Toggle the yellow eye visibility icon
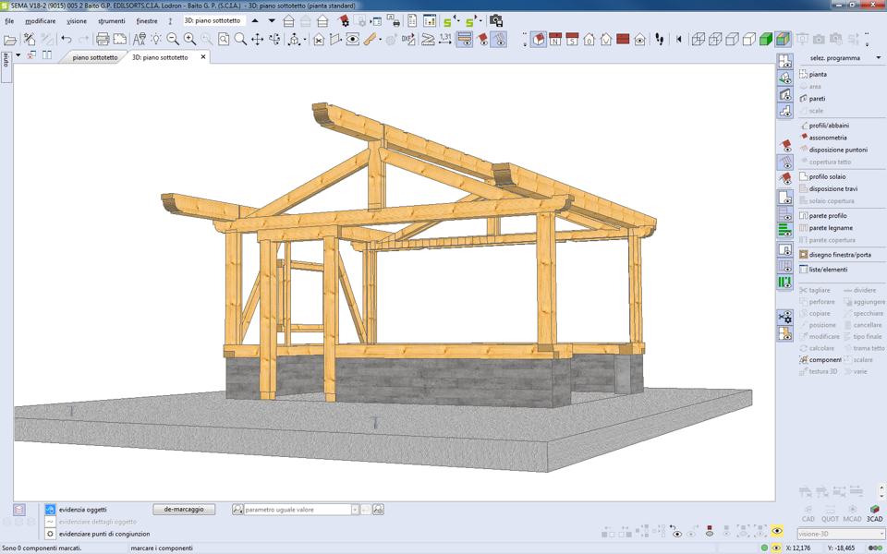Image resolution: width=887 pixels, height=554 pixels. tap(777, 532)
